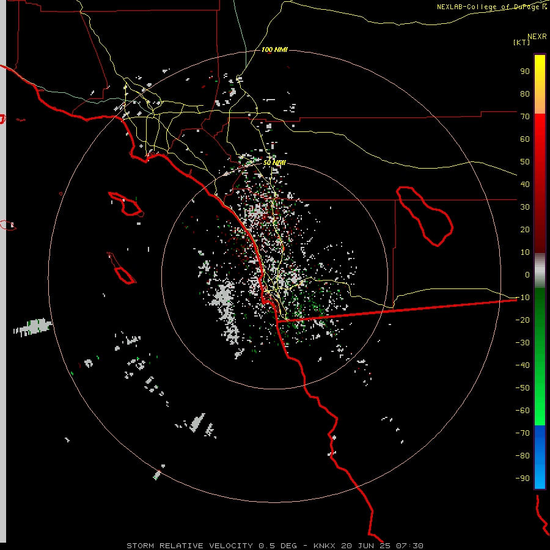The height and width of the screenshot is (550, 550).
Task: Click the KNKX radar site identifier
Action: (x=324, y=546)
